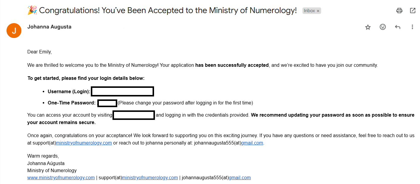Remove the Inbox label using its x
This screenshot has height=184, width=420.
click(318, 10)
